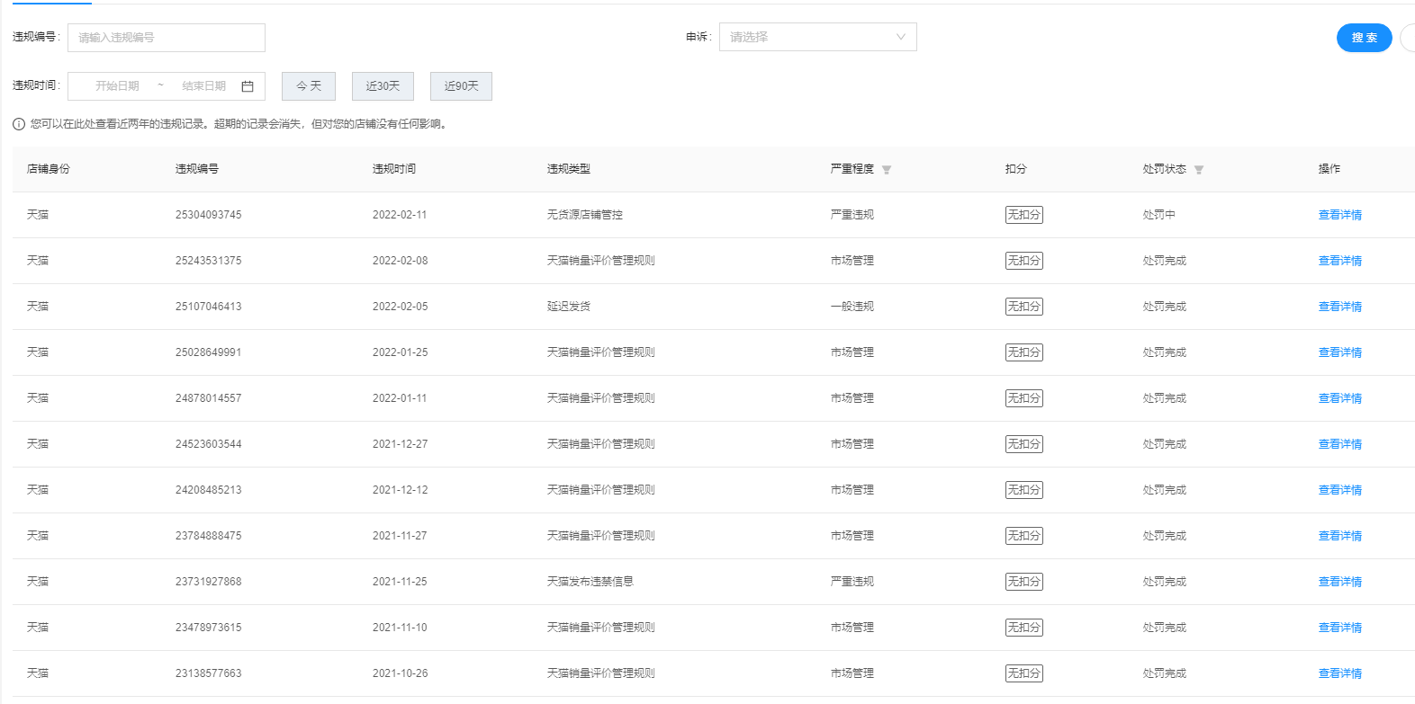Click 一般违规 severity cell
This screenshot has height=704, width=1415.
coord(852,307)
